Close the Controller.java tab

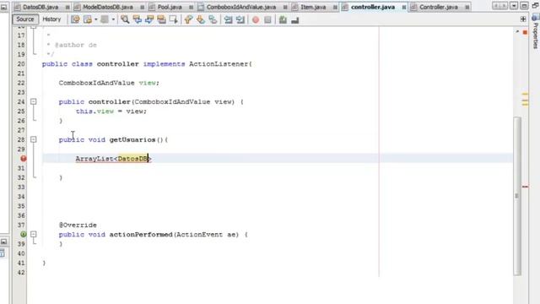467,8
